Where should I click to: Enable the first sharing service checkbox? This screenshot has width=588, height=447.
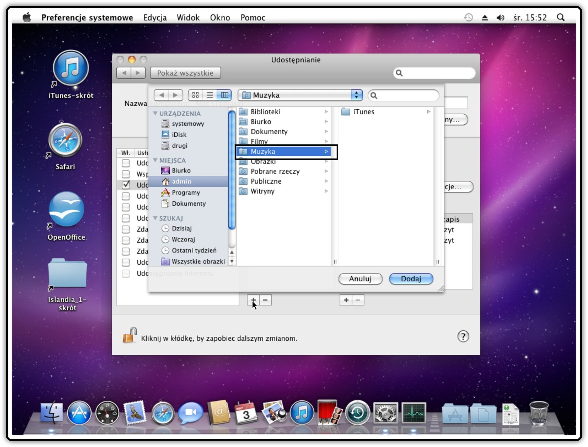coord(126,163)
